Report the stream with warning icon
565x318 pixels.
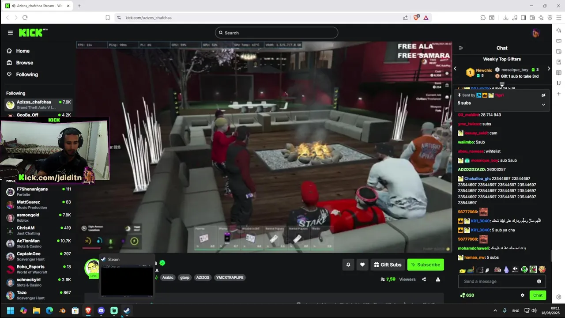(438, 279)
